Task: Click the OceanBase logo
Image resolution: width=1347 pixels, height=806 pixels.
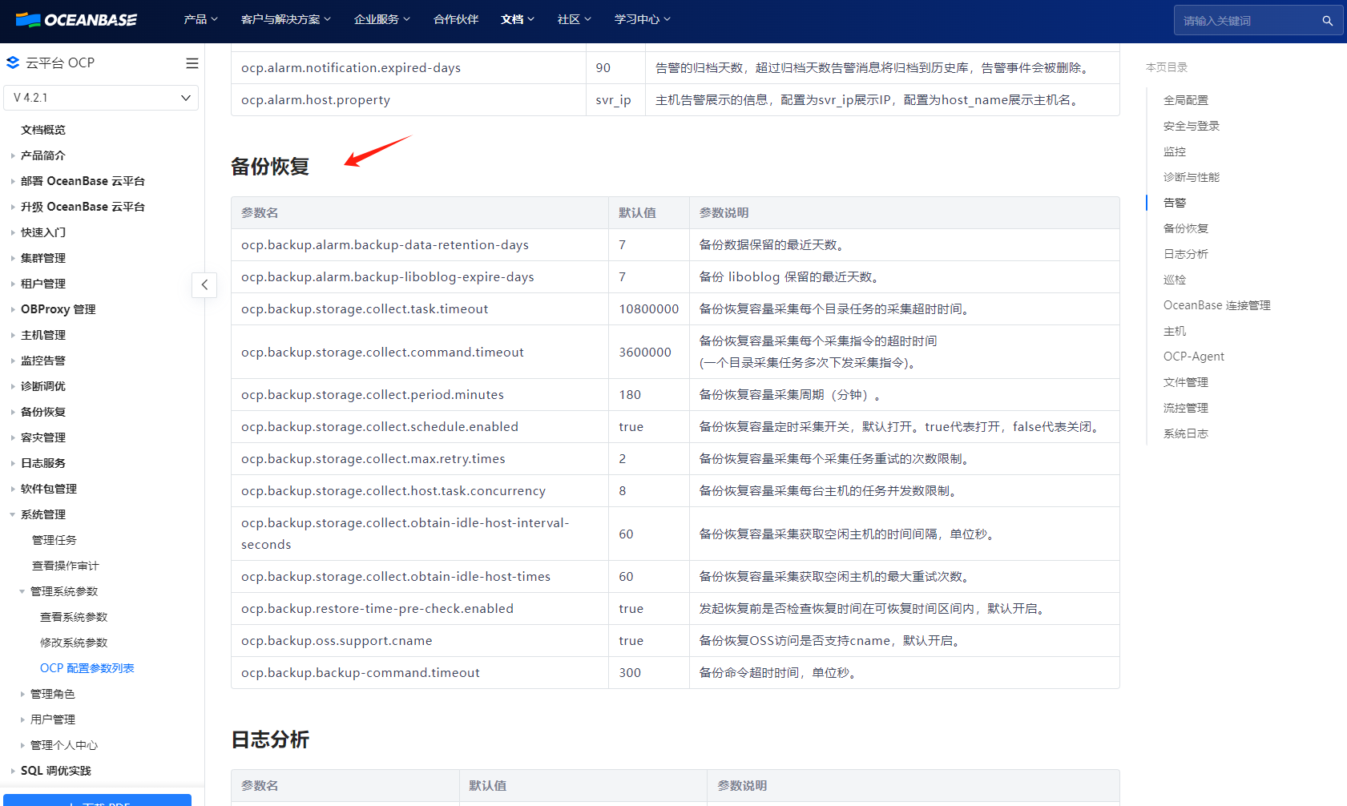Action: 76,20
